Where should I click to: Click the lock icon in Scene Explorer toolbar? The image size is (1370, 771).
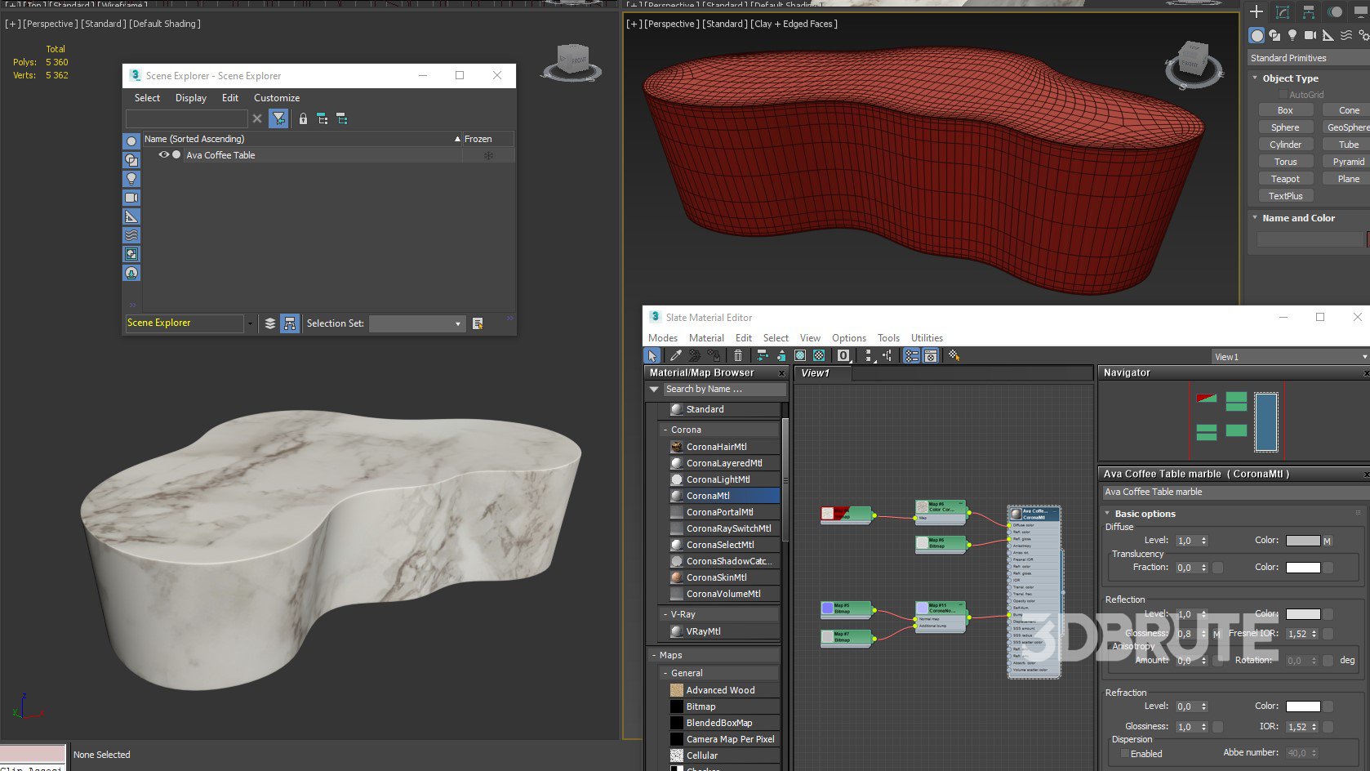click(x=303, y=119)
